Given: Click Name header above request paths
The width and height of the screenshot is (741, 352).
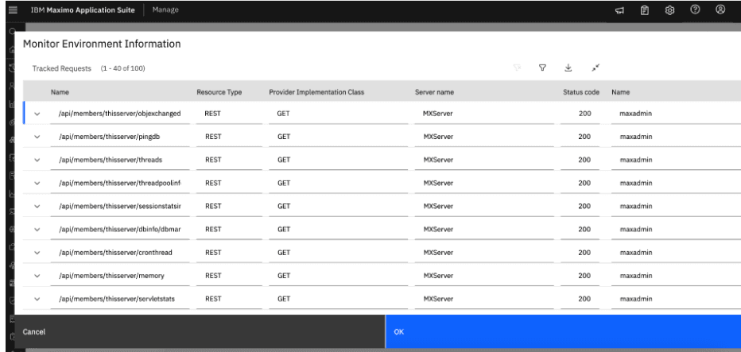Looking at the screenshot, I should click(x=60, y=92).
